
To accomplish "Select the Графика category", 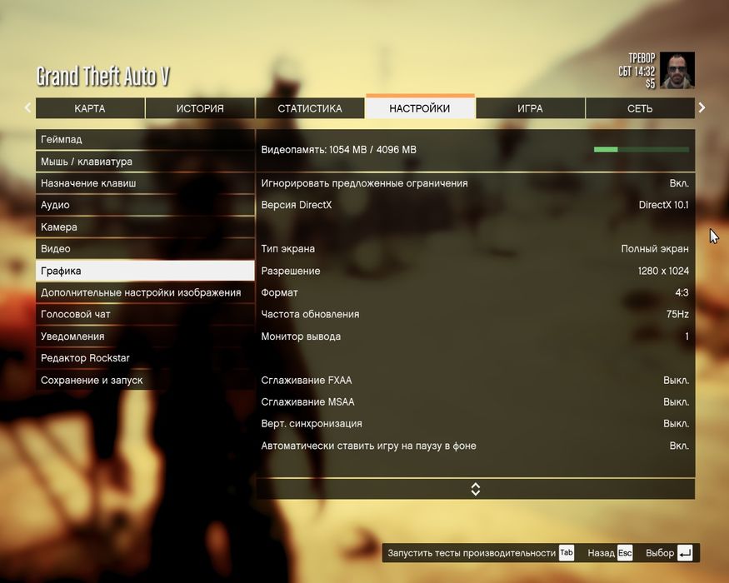I will [x=145, y=271].
